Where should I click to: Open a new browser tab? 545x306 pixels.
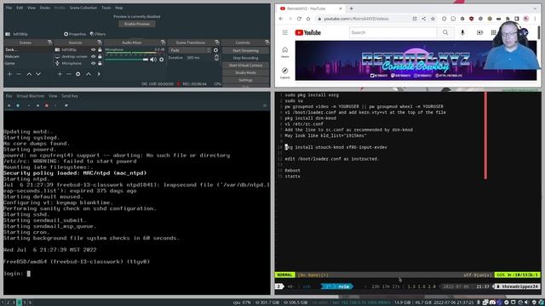(352, 8)
